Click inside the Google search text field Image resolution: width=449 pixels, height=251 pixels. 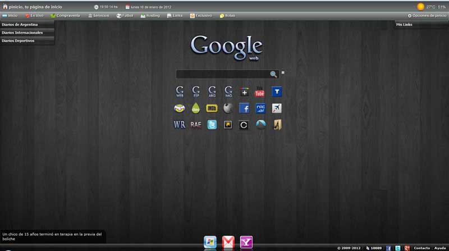[223, 74]
